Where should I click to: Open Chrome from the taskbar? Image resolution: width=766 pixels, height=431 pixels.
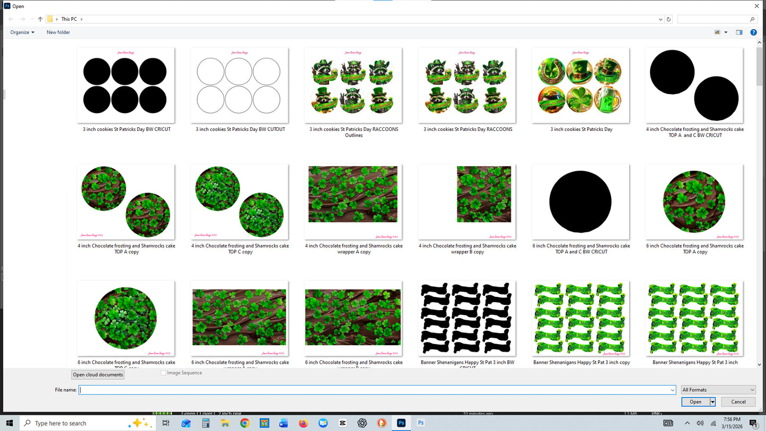coord(244,423)
